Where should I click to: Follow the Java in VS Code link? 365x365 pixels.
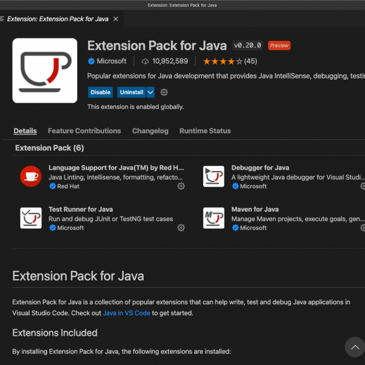click(126, 313)
